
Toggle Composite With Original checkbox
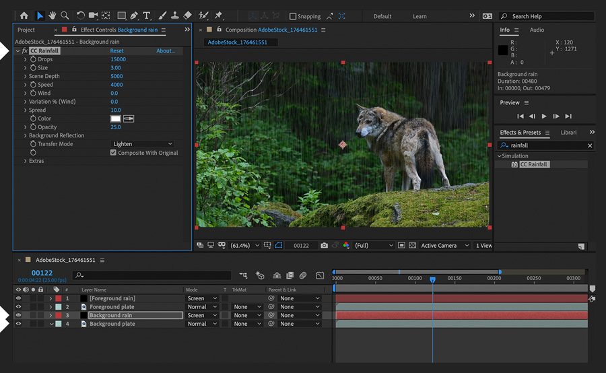click(113, 153)
